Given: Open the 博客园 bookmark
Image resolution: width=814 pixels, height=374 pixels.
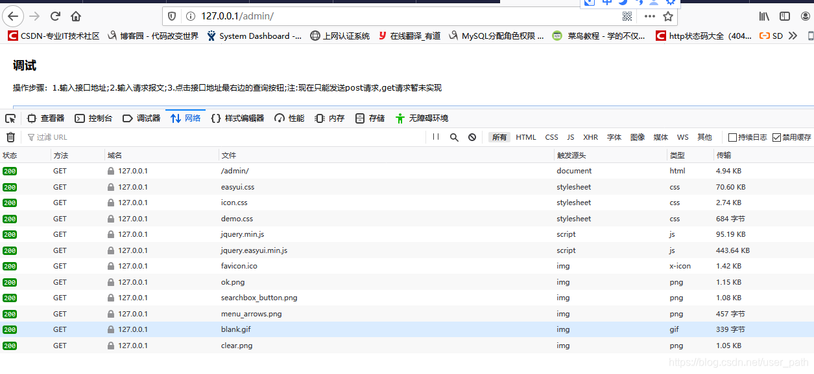Looking at the screenshot, I should tap(153, 36).
